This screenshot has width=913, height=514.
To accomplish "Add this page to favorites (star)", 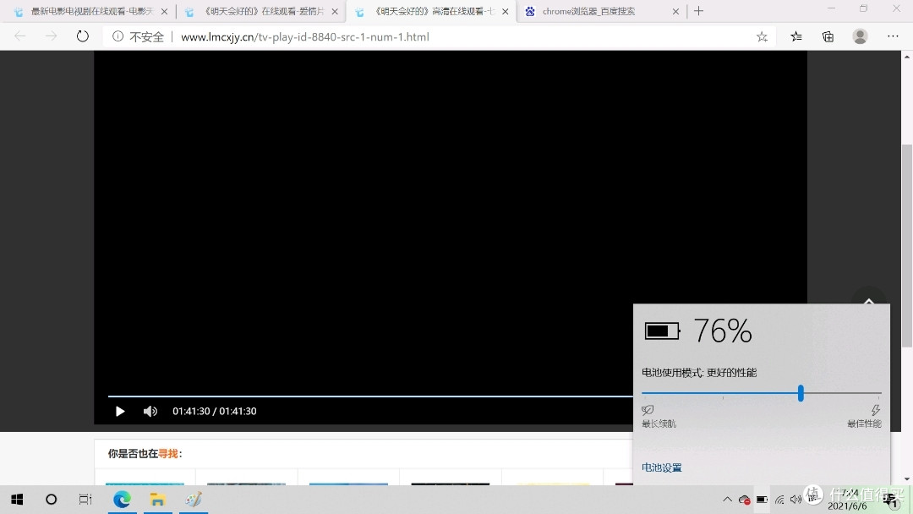I will 762,36.
